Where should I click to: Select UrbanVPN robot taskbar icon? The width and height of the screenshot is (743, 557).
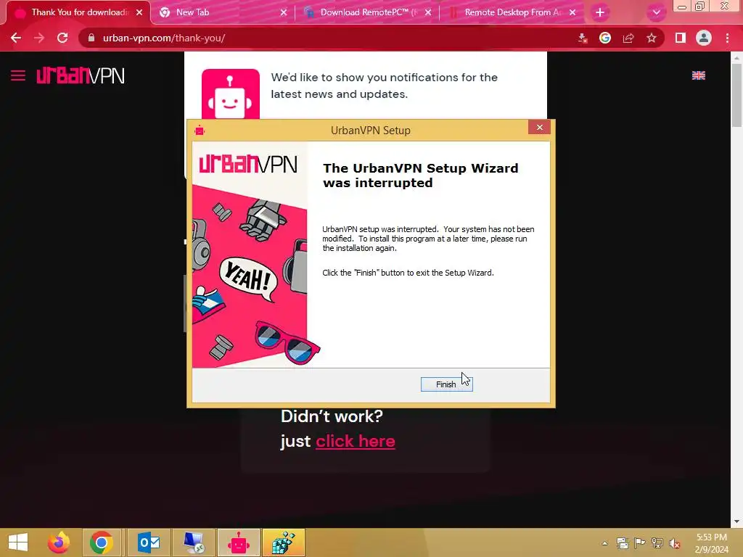click(238, 542)
